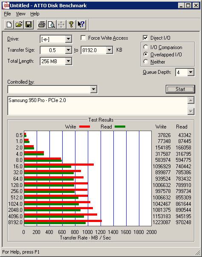This screenshot has height=257, width=202.
Task: Click the write value 583974
Action: click(x=163, y=160)
